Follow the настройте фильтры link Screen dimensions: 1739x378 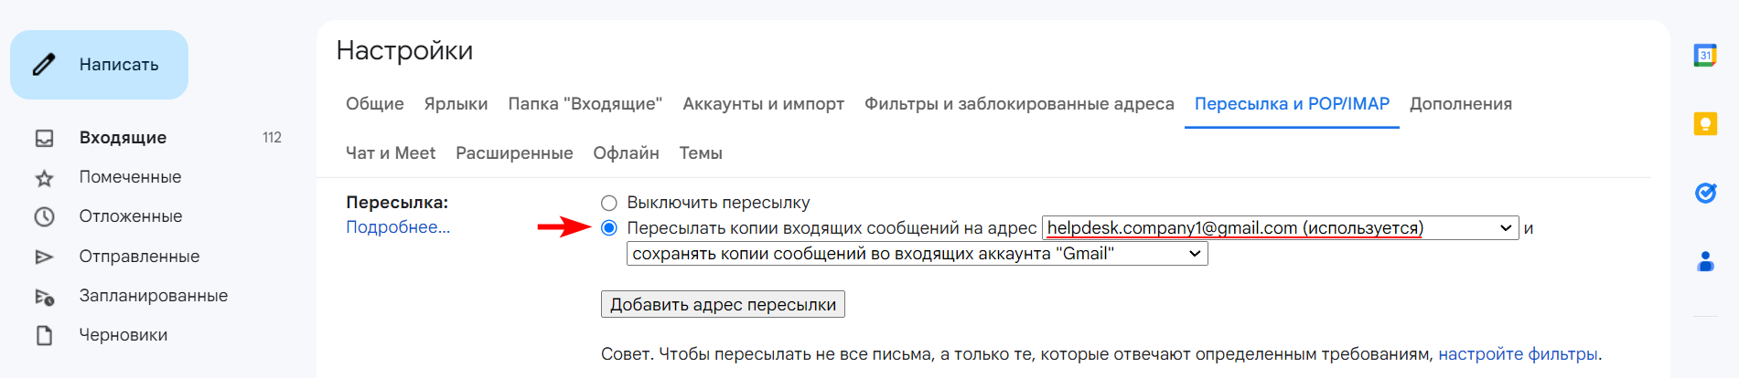coord(1518,354)
